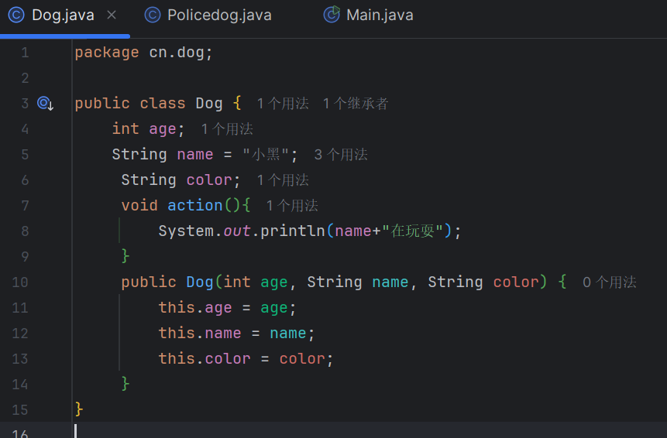Viewport: 667px width, 438px height.
Task: Click the class icon on Dog.java tab
Action: tap(16, 15)
